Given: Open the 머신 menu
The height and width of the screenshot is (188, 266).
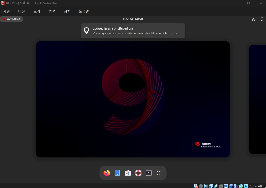Looking at the screenshot, I should pos(22,11).
